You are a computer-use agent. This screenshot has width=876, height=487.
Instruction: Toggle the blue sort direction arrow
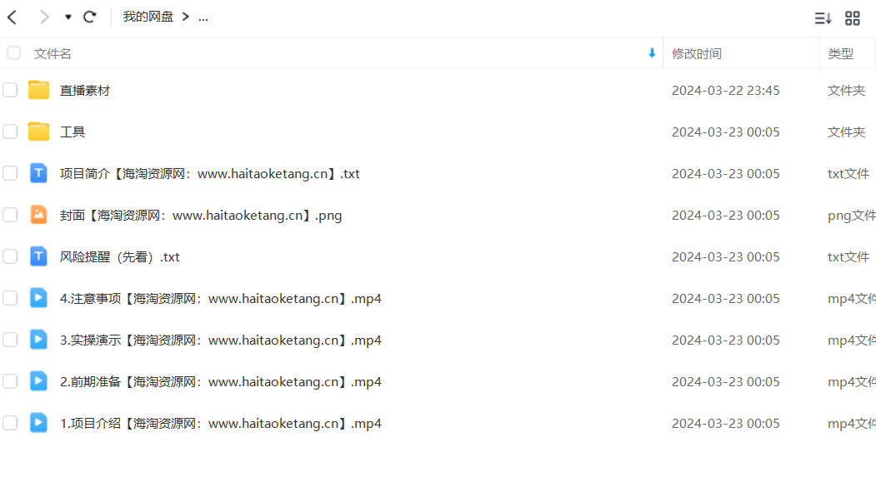(652, 53)
